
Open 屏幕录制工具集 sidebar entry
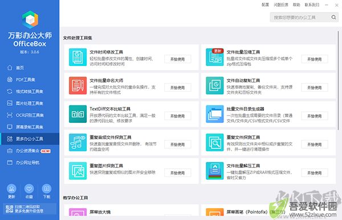30,127
